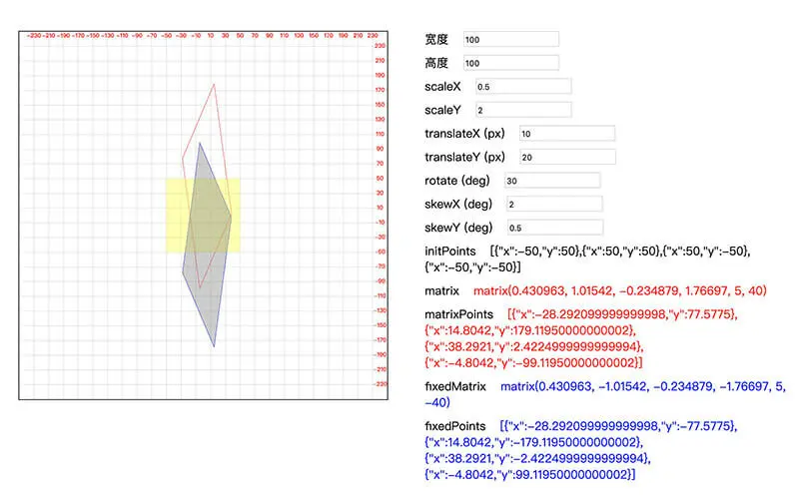The height and width of the screenshot is (503, 799).
Task: Click the fixedPoints label
Action: [x=455, y=426]
